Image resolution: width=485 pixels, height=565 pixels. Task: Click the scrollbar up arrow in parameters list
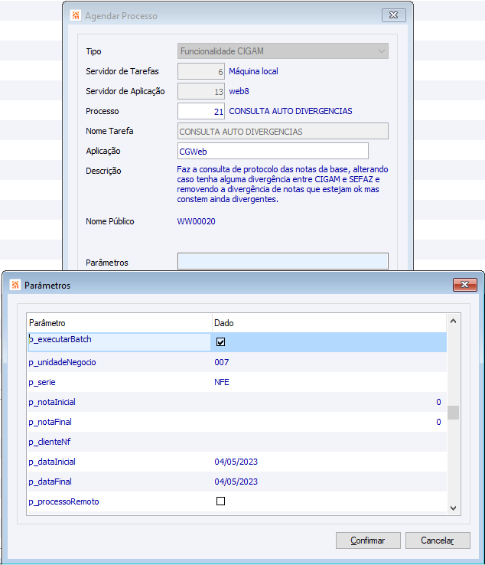pos(454,321)
